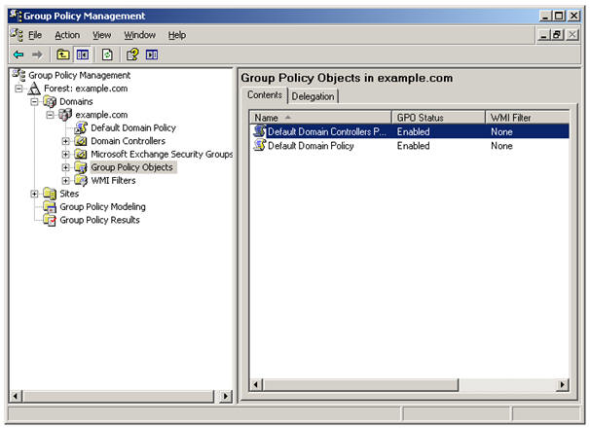Select Domain Controllers tree item

point(128,141)
